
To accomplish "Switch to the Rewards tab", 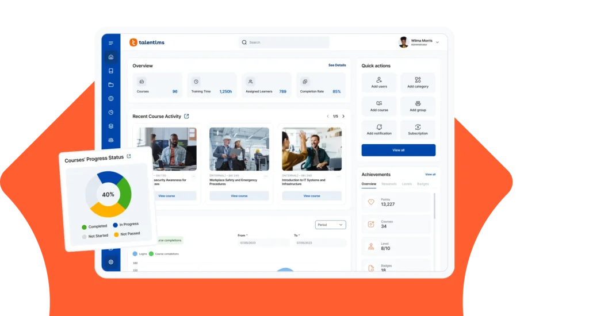I will point(389,184).
